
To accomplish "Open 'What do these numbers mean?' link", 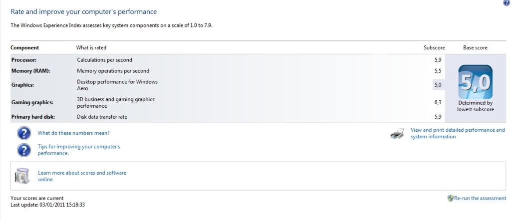I will [x=74, y=133].
